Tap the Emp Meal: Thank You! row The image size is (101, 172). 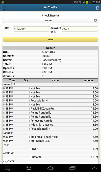point(50,137)
